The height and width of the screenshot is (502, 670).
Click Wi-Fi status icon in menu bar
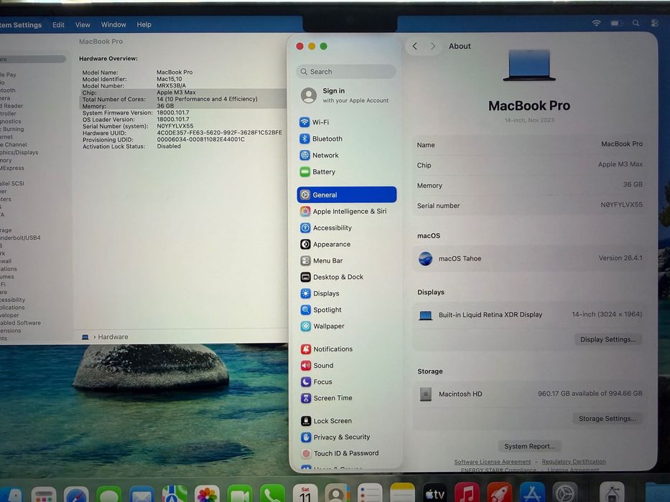(596, 23)
